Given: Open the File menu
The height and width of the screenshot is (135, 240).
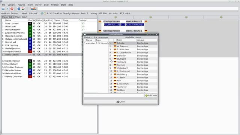Looking at the screenshot, I should 3,5.
